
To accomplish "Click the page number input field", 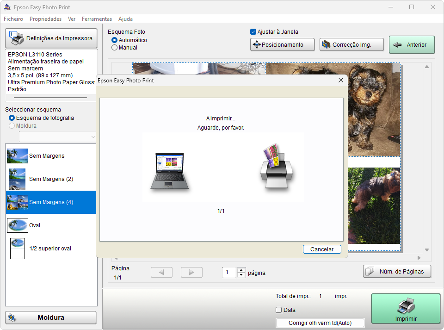I will coord(229,273).
